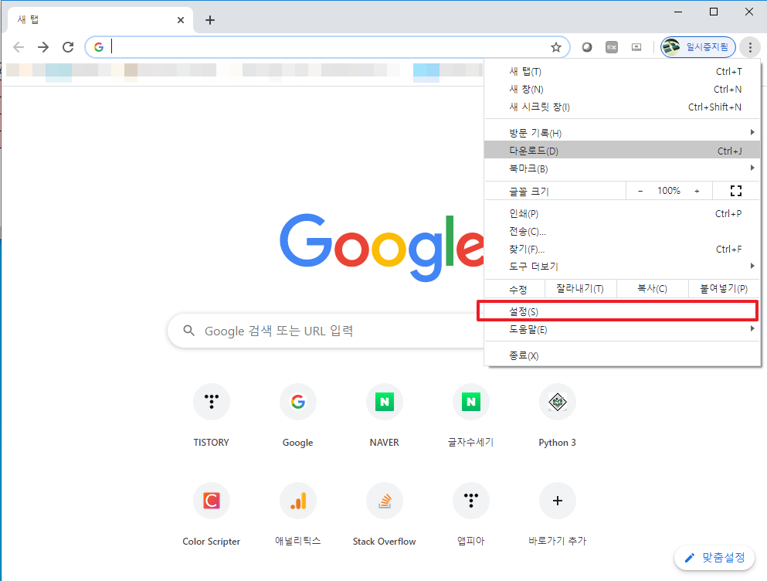Reload the current page

click(x=68, y=47)
